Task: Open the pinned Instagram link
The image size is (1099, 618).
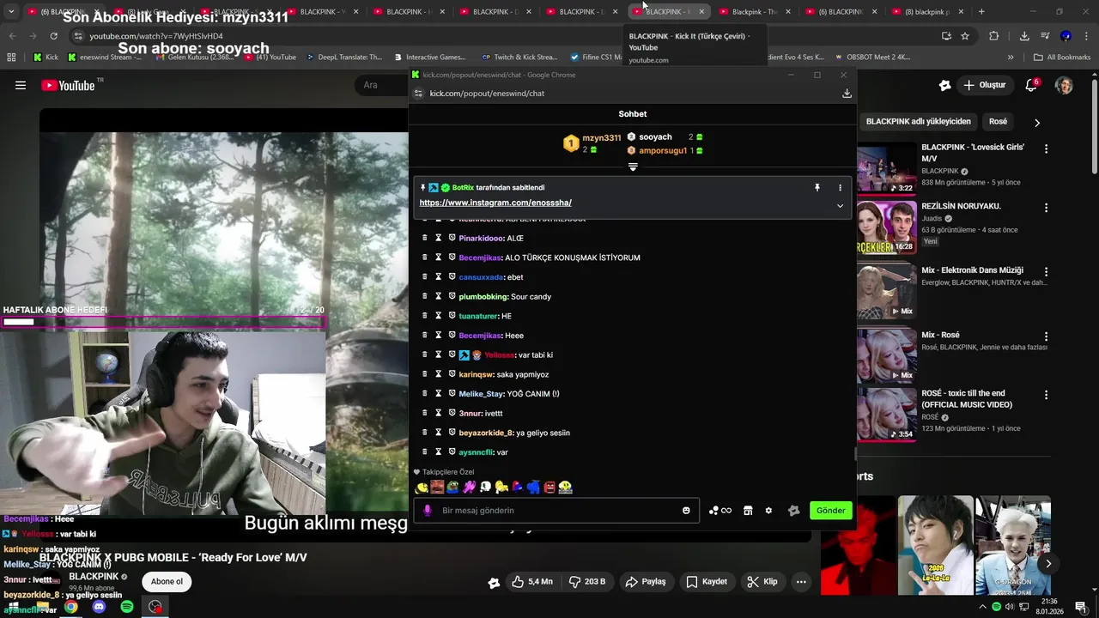Action: [x=495, y=203]
